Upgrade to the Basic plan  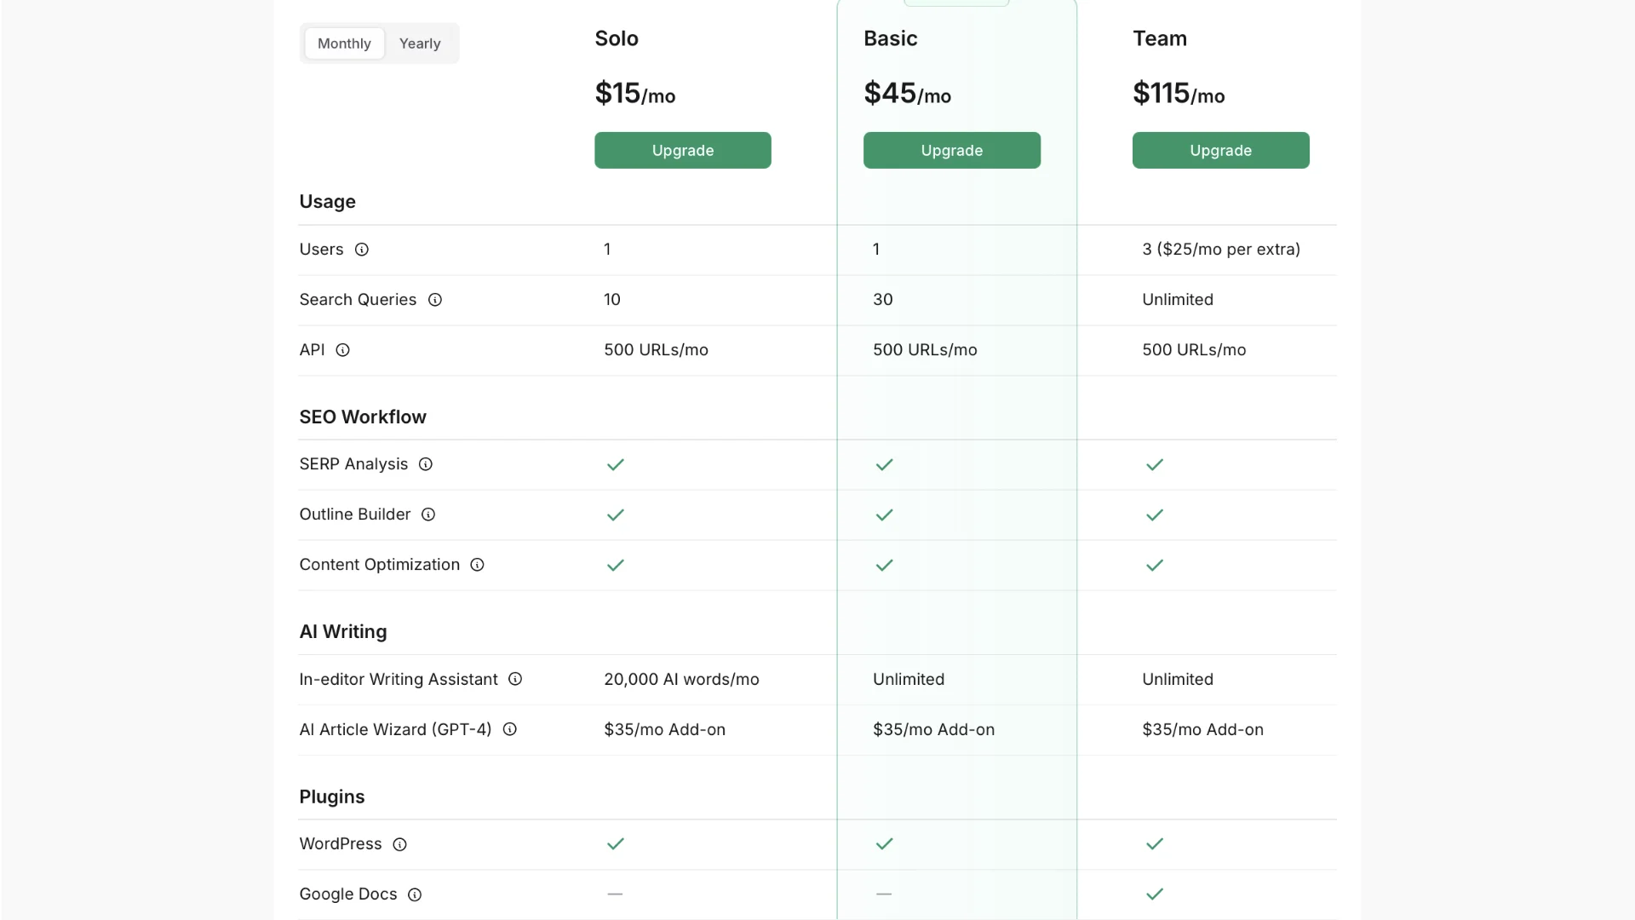click(951, 150)
